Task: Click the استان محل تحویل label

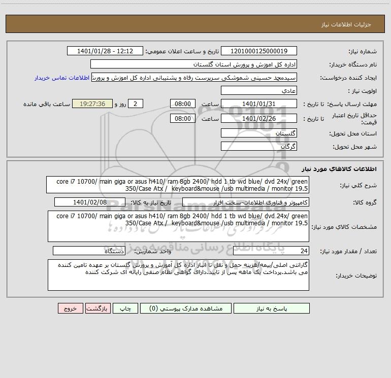Action: [353, 133]
